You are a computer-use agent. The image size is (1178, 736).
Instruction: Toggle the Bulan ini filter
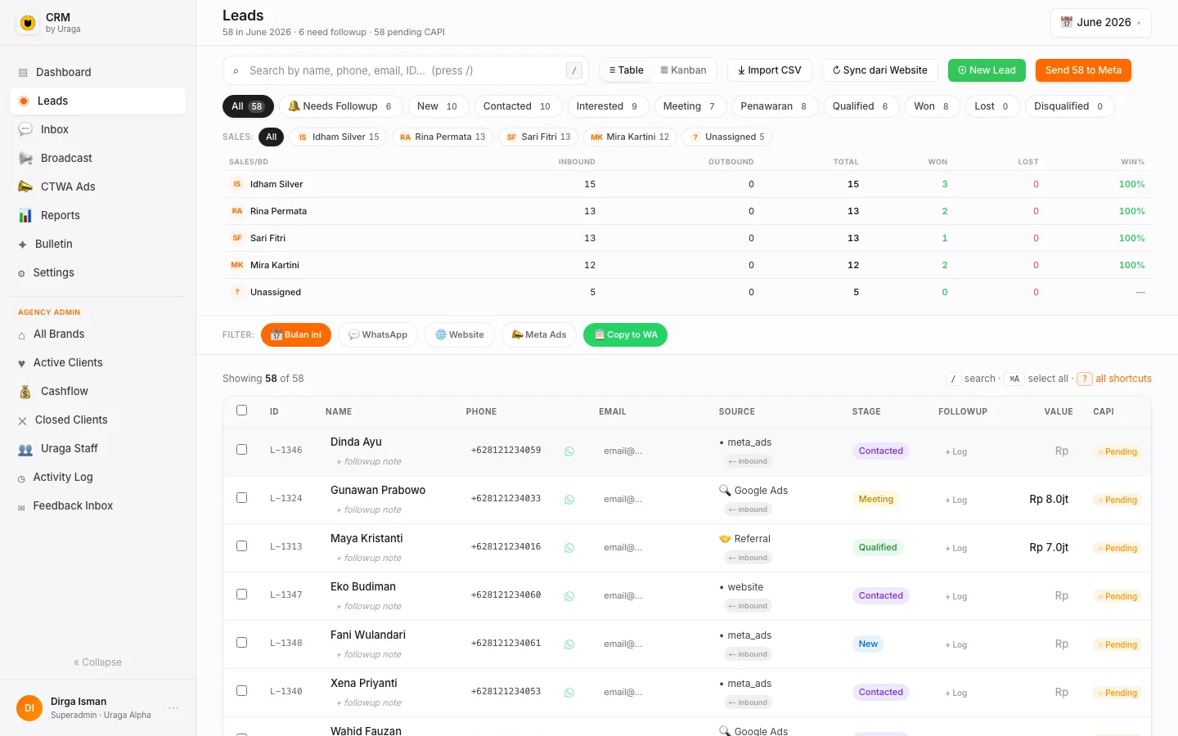point(296,334)
